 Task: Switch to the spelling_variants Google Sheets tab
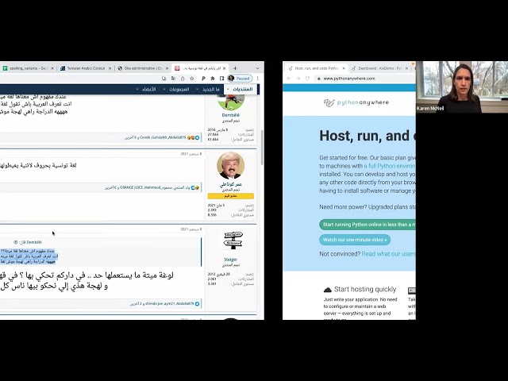[x=28, y=68]
